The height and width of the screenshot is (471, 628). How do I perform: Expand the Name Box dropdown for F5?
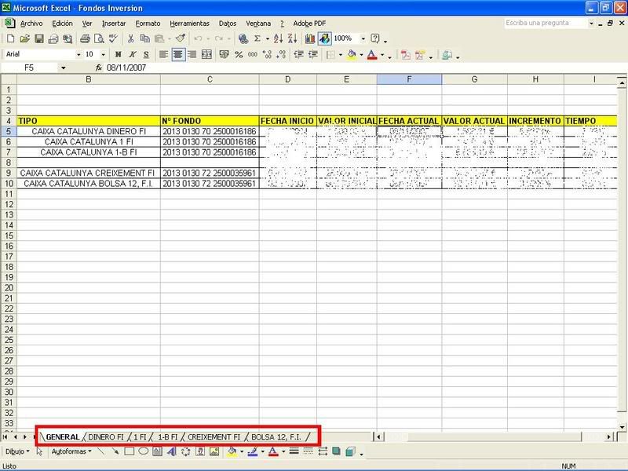(64, 68)
